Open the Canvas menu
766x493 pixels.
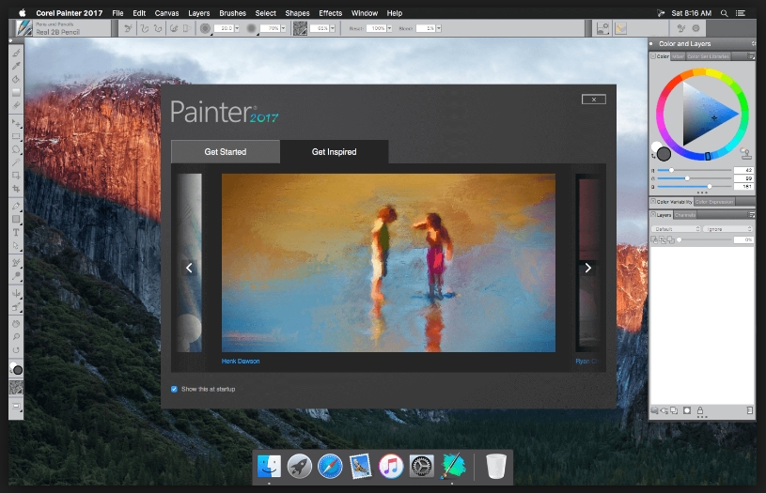pyautogui.click(x=166, y=13)
